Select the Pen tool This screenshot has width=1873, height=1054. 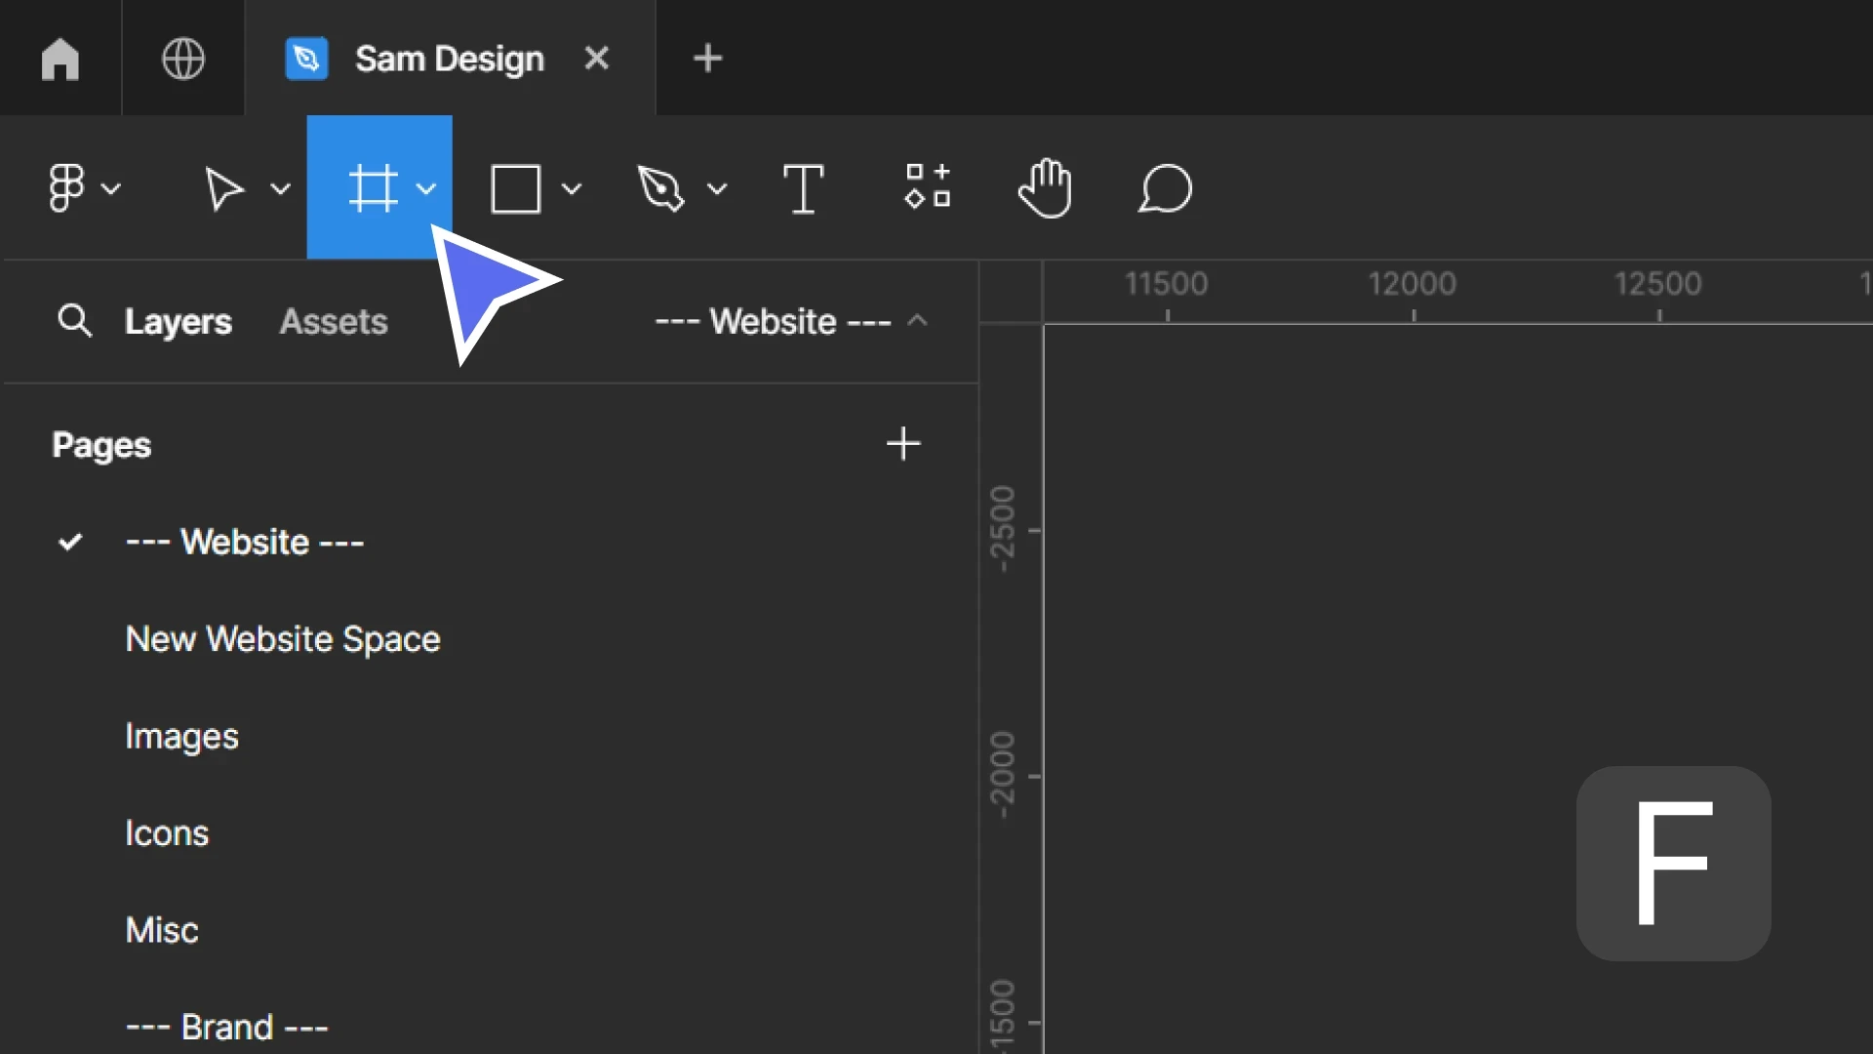[661, 189]
